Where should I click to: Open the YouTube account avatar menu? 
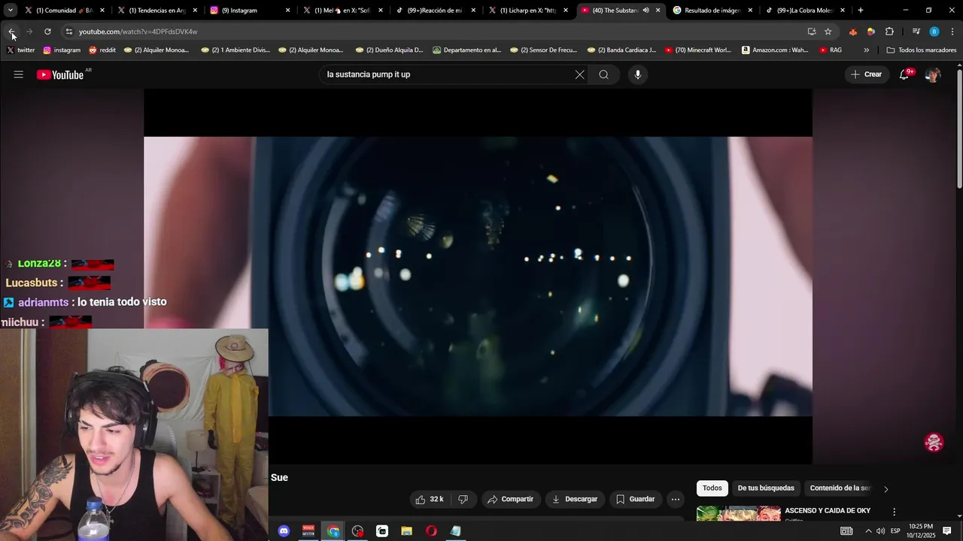click(x=933, y=74)
